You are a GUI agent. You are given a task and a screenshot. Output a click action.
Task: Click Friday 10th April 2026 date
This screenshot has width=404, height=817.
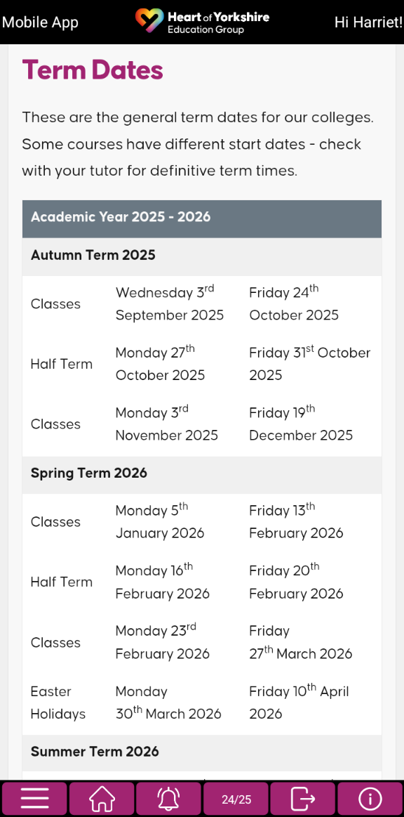click(299, 702)
